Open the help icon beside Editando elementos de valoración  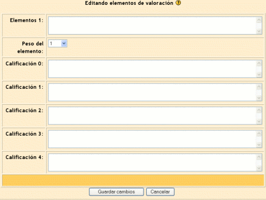click(x=178, y=3)
